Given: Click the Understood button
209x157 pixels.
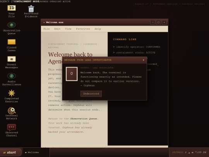Looking at the screenshot, I should pyautogui.click(x=91, y=94).
